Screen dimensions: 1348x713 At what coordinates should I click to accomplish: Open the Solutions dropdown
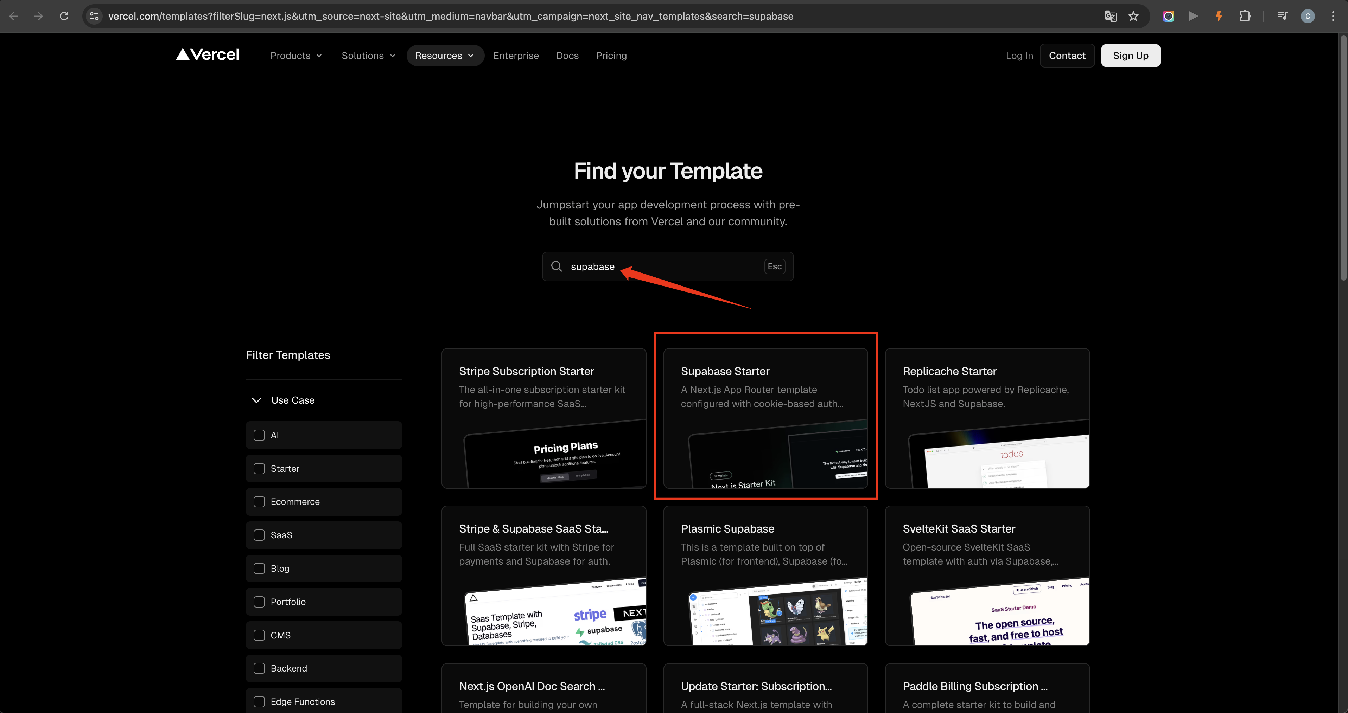pos(368,56)
